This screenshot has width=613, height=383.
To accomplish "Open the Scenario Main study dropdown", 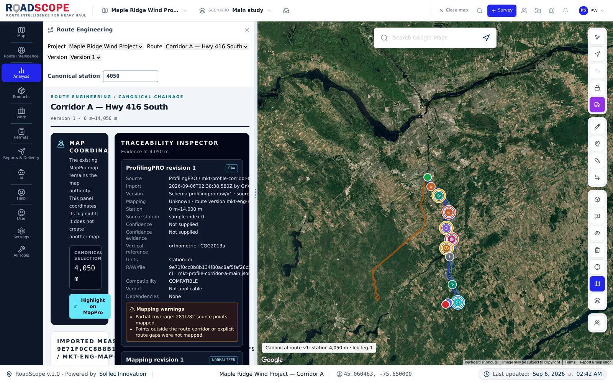I will coord(235,10).
